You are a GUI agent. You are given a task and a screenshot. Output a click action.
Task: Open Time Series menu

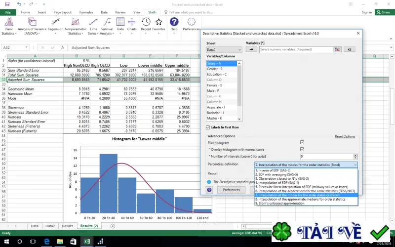click(x=93, y=26)
